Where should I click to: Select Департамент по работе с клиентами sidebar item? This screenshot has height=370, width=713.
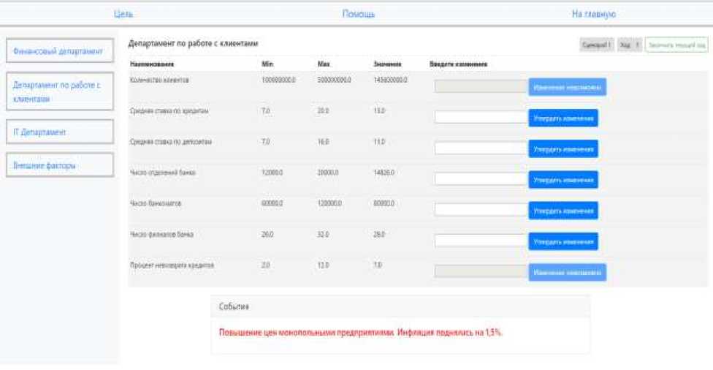click(58, 91)
